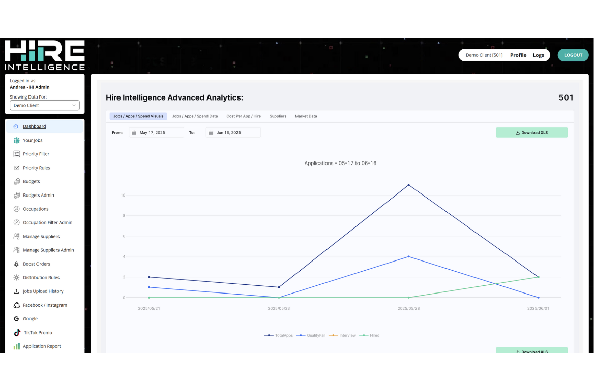The image size is (594, 391).
Task: Switch to the Market Data tab
Action: [306, 116]
